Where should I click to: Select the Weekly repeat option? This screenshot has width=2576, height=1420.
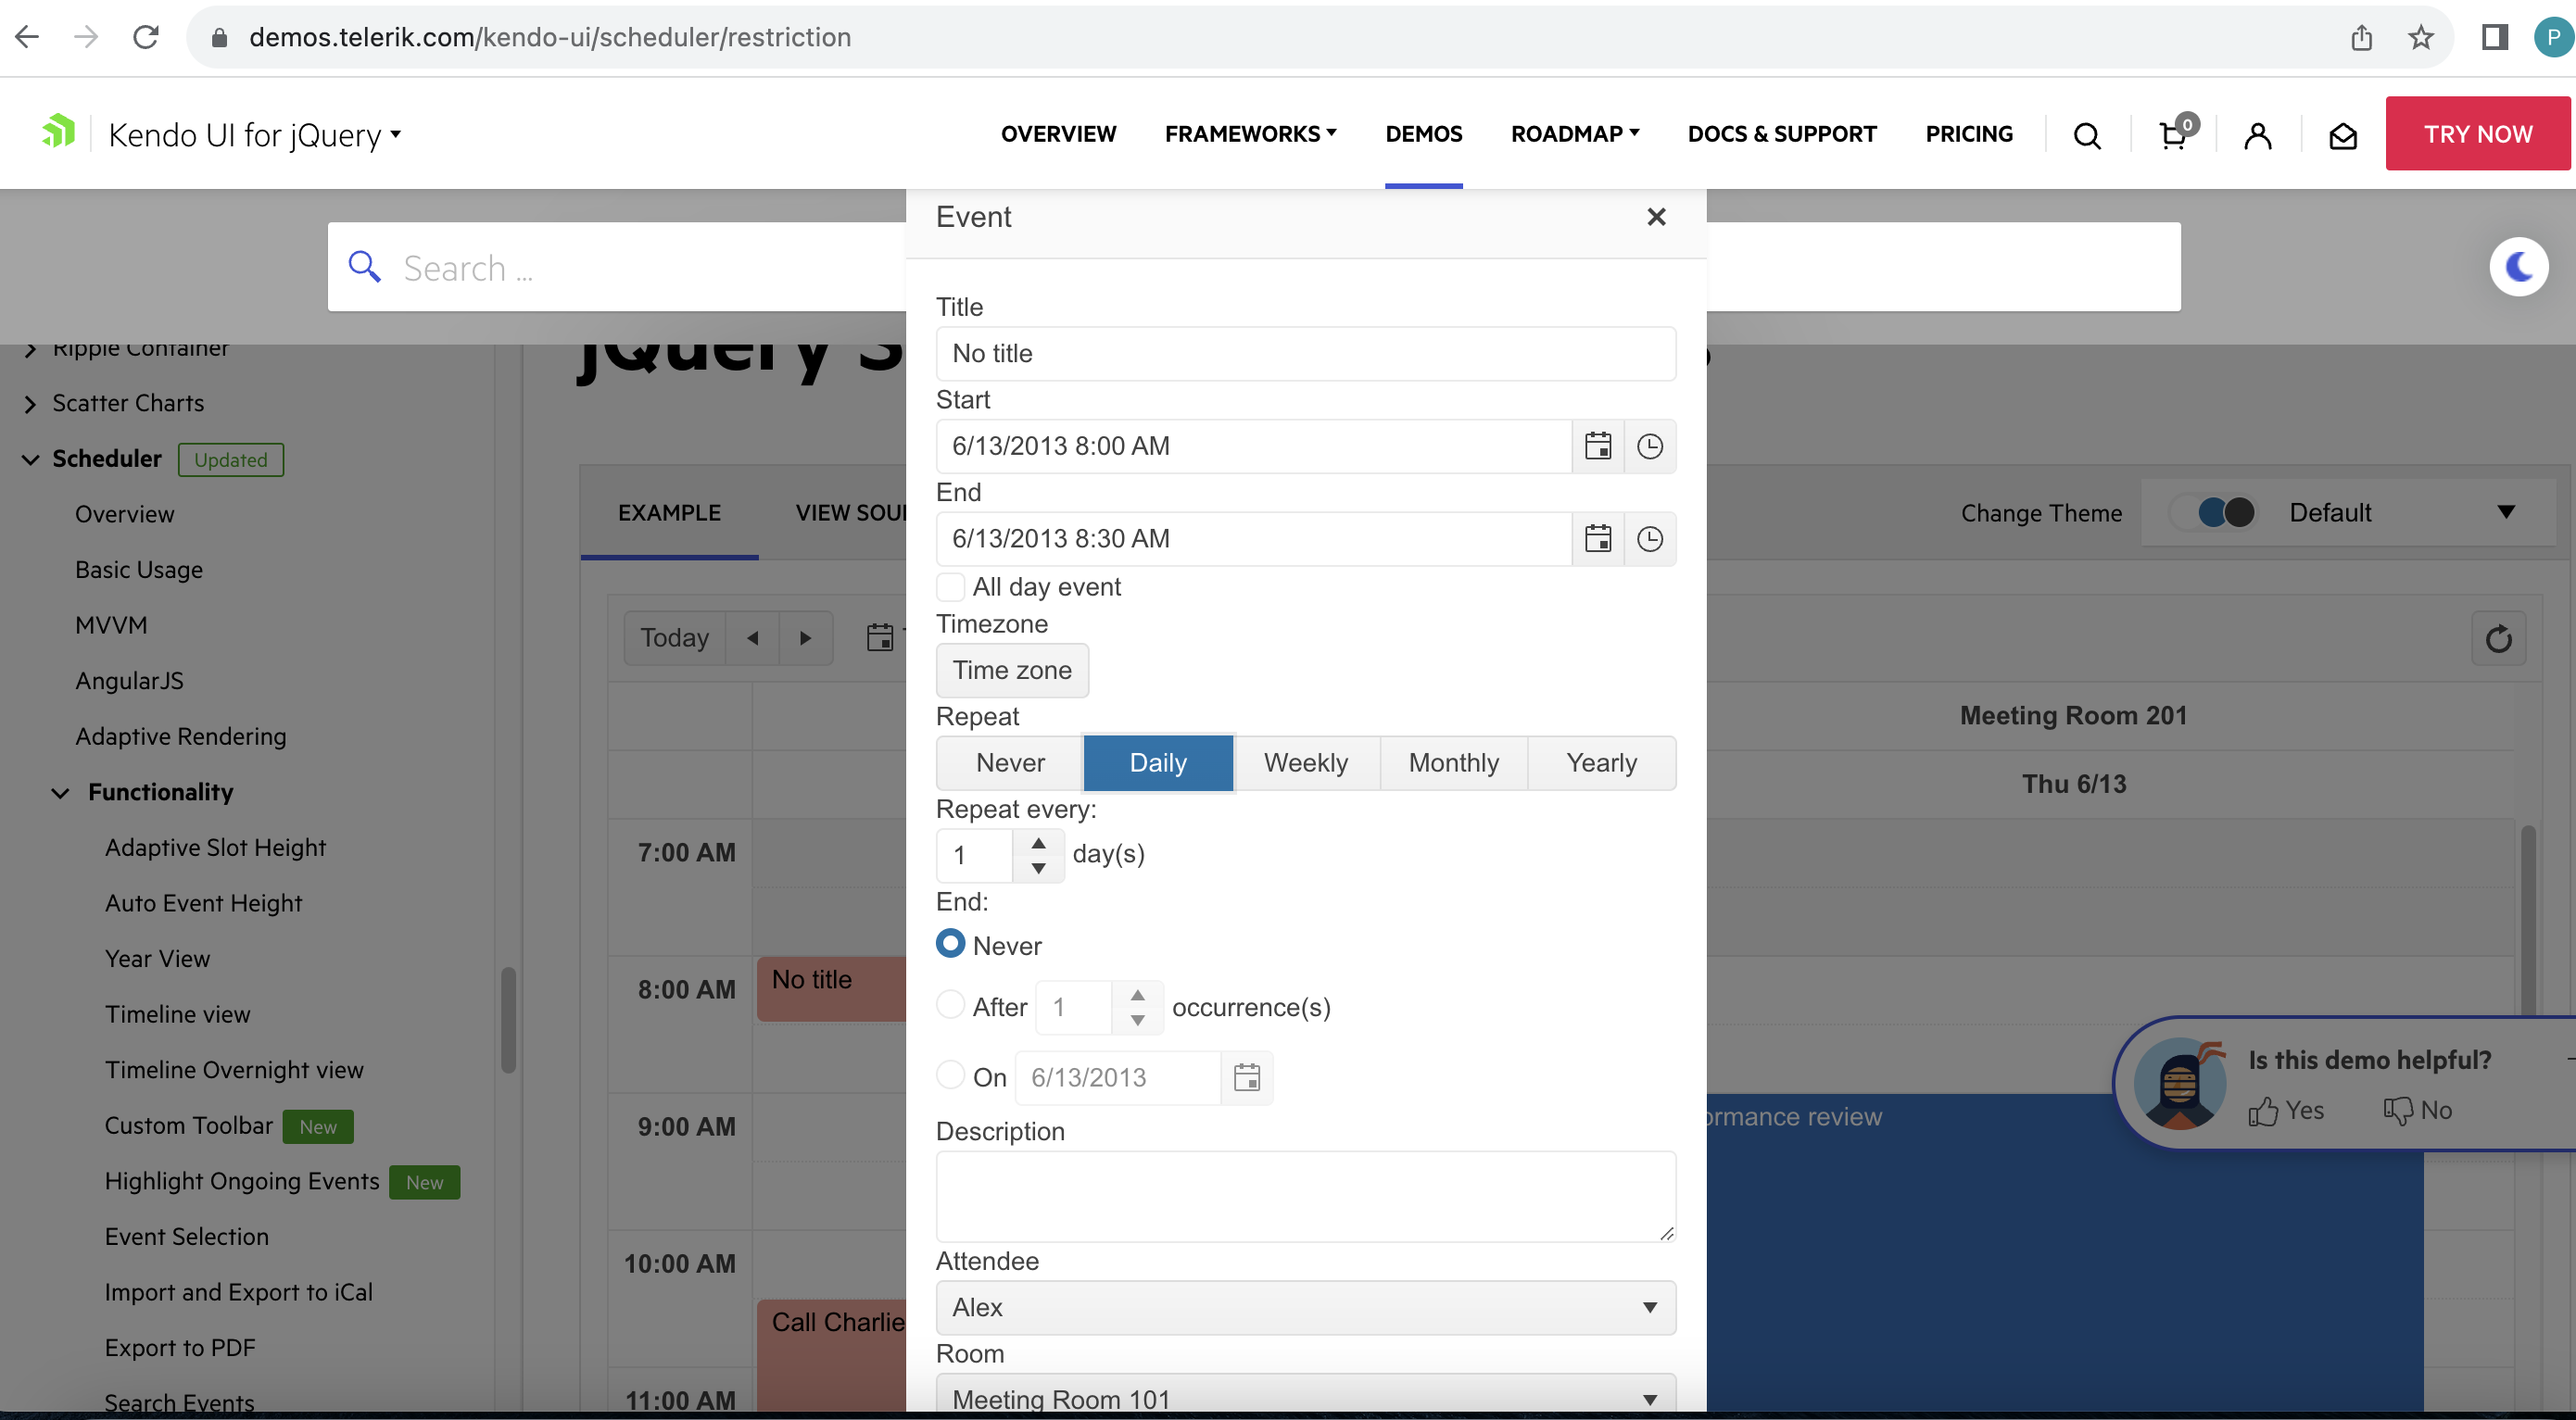pyautogui.click(x=1305, y=762)
